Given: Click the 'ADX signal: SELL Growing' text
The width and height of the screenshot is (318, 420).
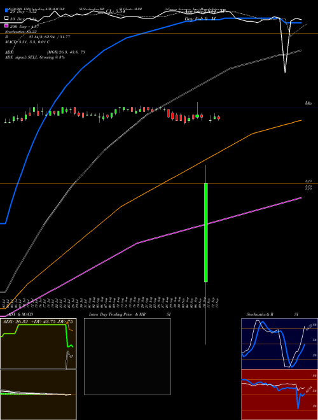Looking at the screenshot, I should click(x=30, y=57).
